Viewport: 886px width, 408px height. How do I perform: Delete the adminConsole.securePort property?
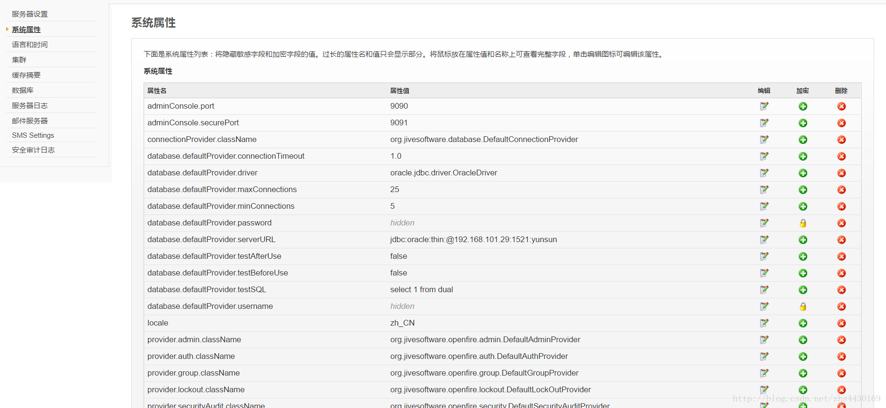click(842, 123)
